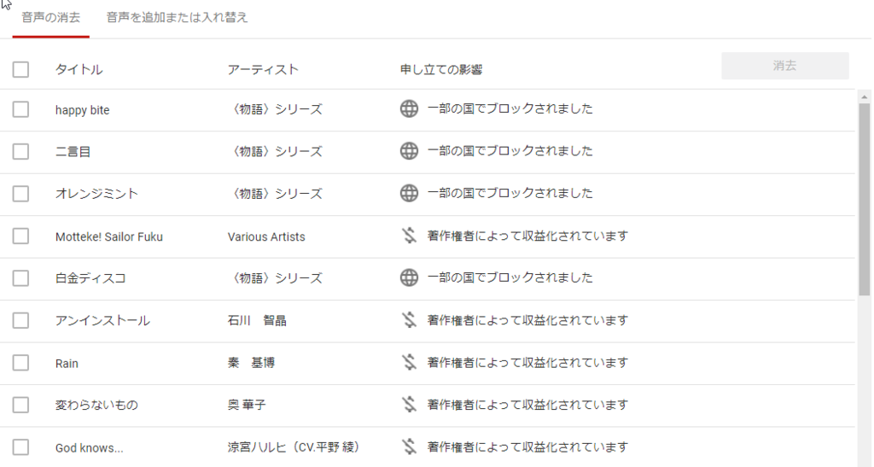
Task: Open the 音声の消去 tab
Action: 50,18
